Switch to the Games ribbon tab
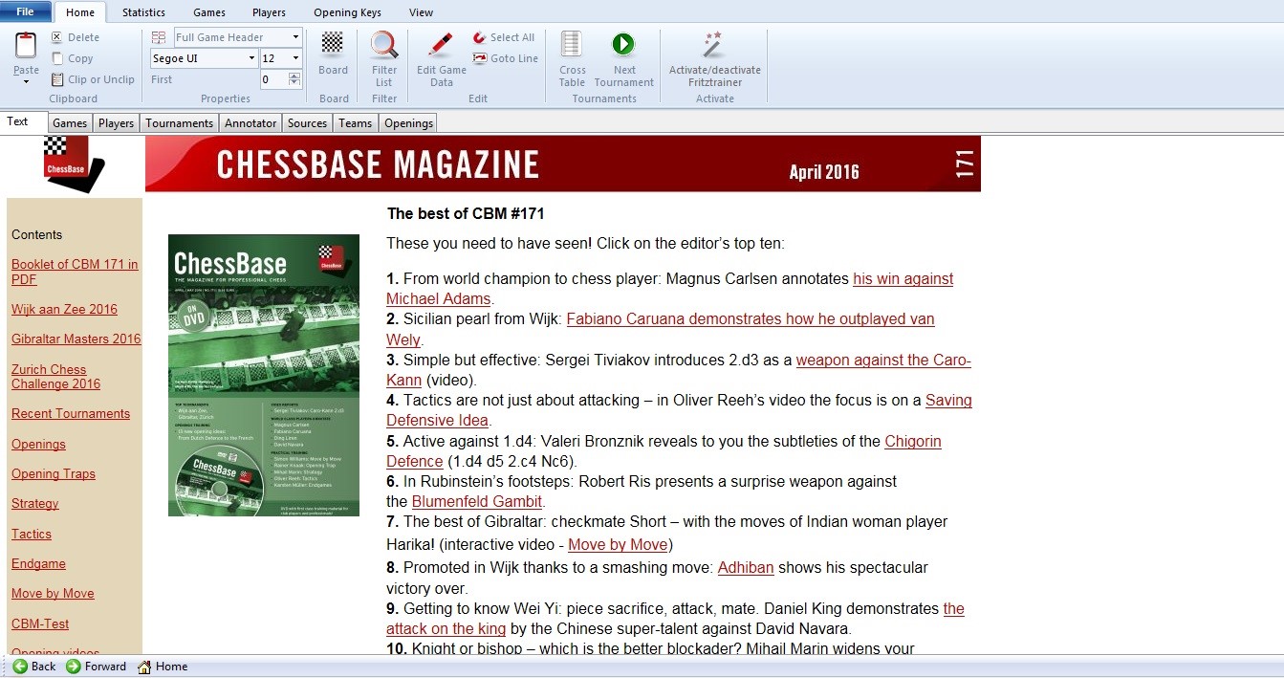The width and height of the screenshot is (1284, 678). click(209, 12)
